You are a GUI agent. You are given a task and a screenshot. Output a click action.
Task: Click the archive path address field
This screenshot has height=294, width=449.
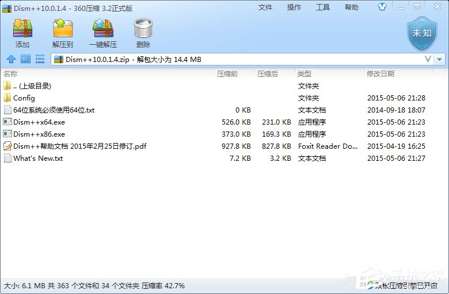tap(242, 59)
